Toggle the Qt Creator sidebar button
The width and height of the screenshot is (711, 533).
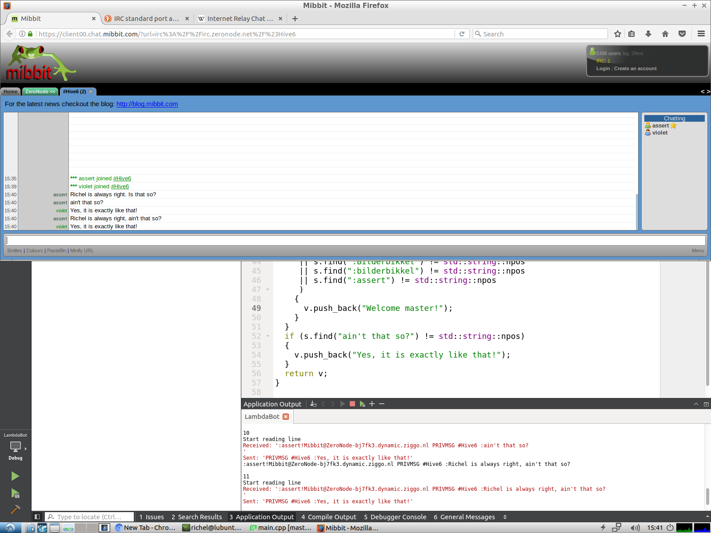[x=37, y=517]
